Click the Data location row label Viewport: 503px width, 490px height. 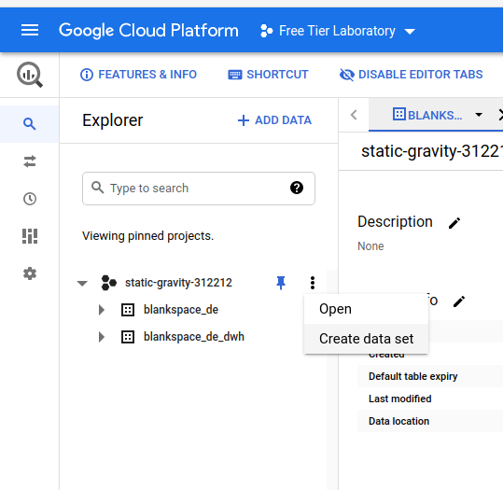[398, 421]
